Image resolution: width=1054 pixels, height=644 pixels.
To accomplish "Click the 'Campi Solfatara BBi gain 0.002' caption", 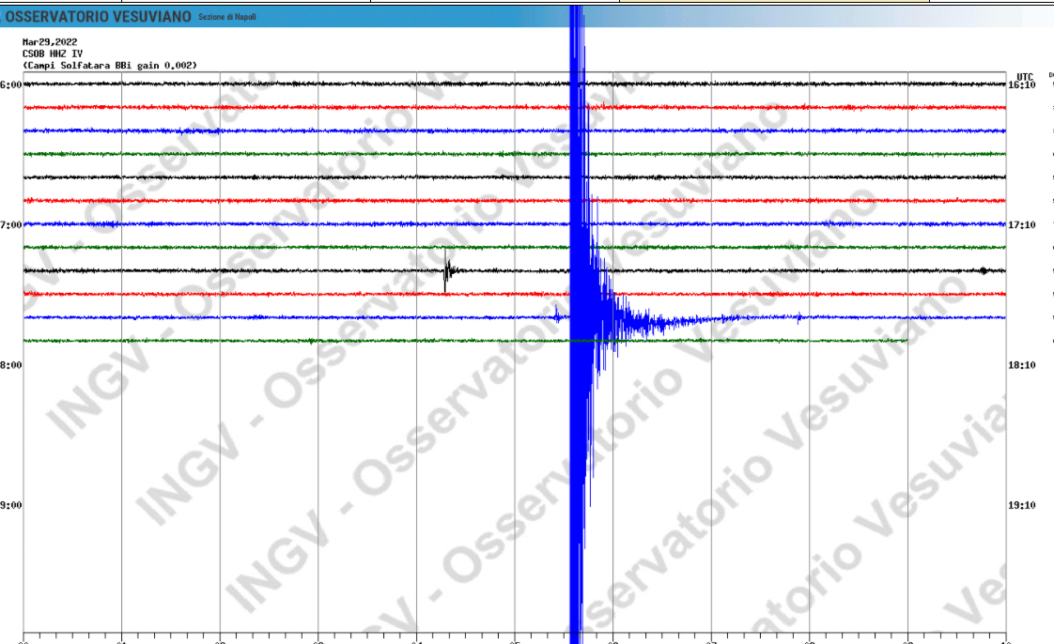I will (110, 66).
